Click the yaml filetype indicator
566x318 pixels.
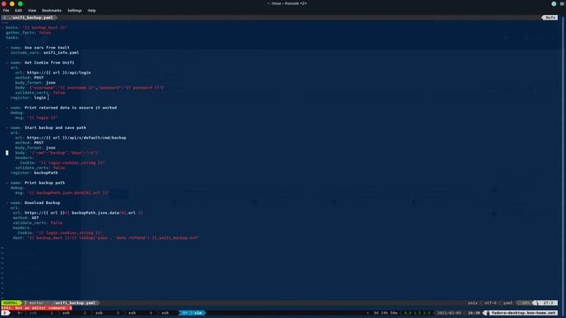[508, 303]
